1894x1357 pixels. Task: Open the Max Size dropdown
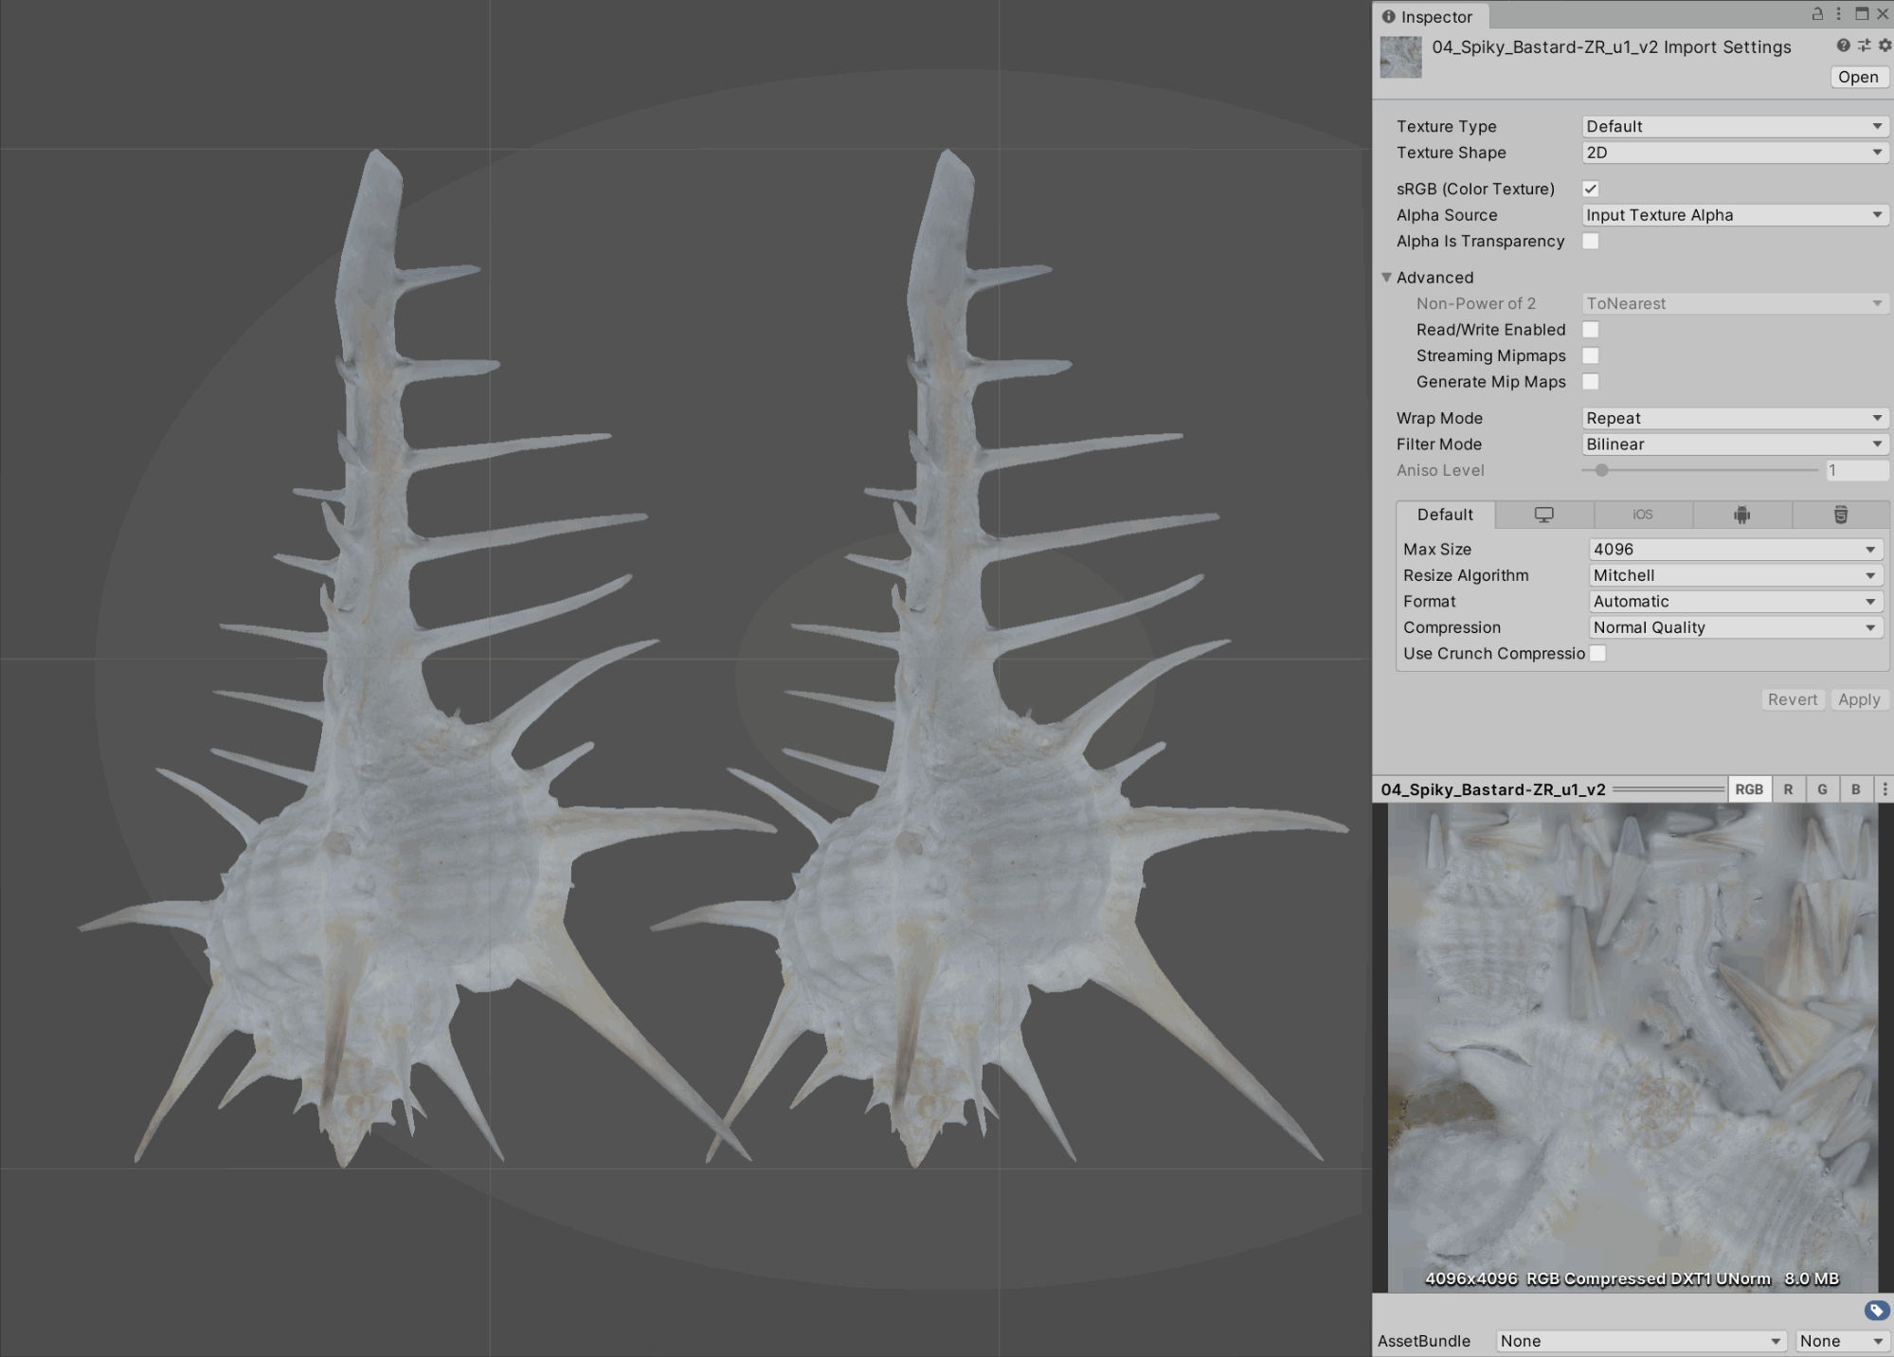(1735, 550)
